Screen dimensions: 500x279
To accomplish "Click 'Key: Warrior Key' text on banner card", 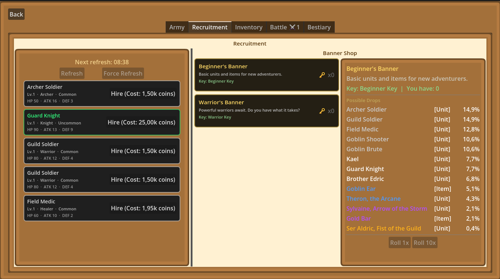I will [x=215, y=117].
